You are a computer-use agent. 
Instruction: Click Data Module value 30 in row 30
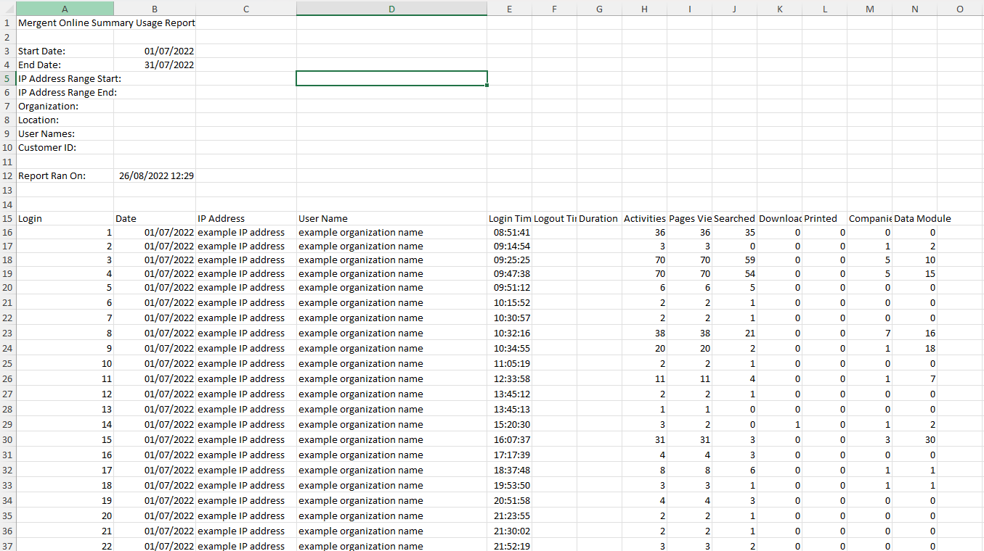tap(915, 440)
